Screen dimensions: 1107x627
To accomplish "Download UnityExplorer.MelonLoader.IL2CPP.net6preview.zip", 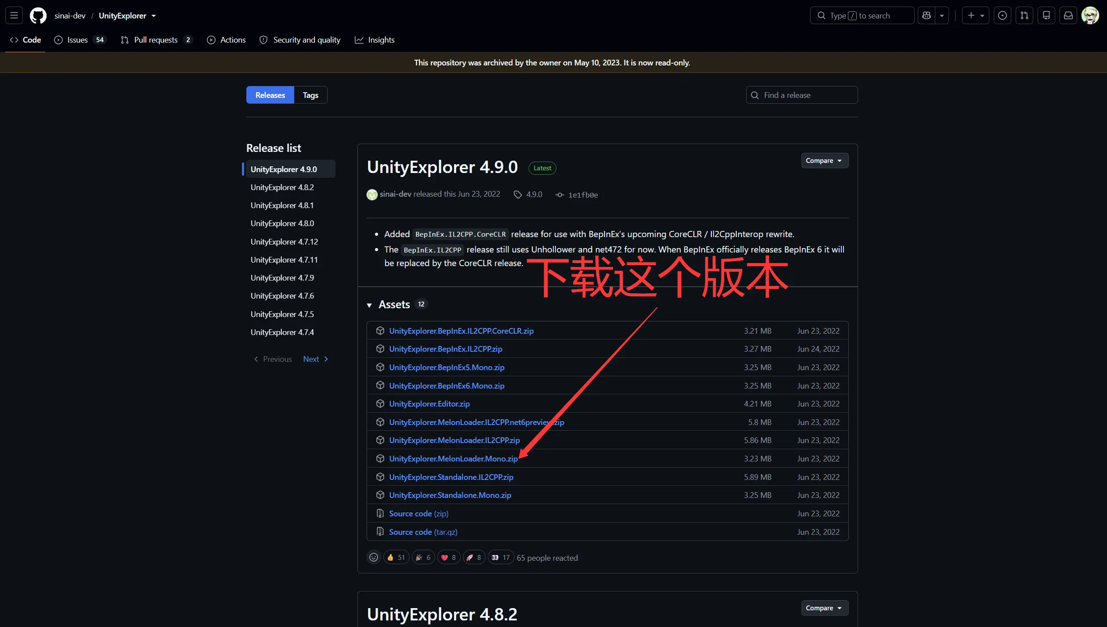I will 476,422.
